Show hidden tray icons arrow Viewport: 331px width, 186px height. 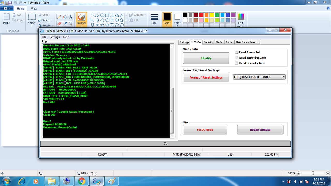(283, 181)
